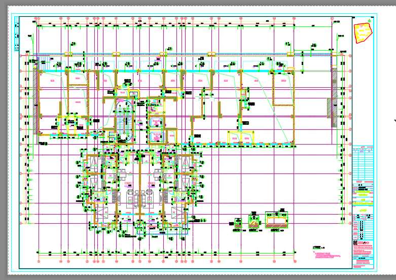
Task: Click the cyan revision table in title block
Action: click(363, 163)
